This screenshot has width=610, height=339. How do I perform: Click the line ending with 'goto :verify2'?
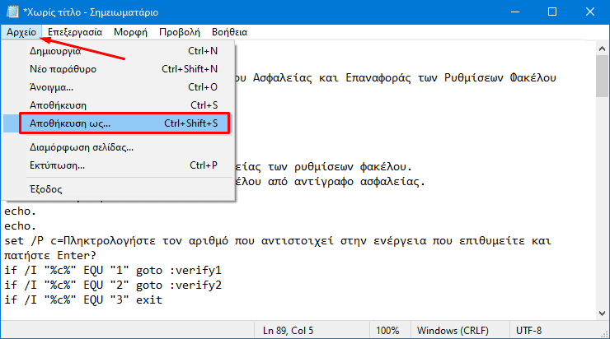pos(113,285)
